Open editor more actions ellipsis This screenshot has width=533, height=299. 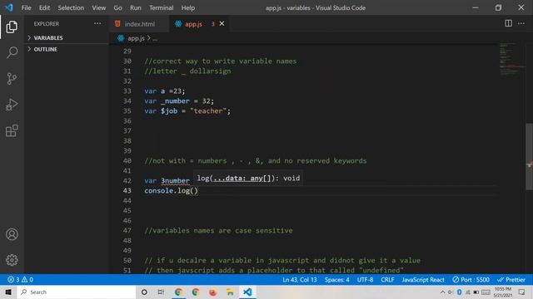[x=521, y=23]
